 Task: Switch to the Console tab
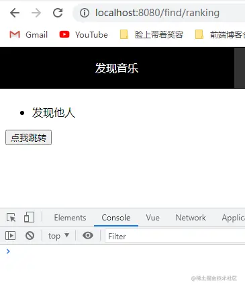click(116, 218)
